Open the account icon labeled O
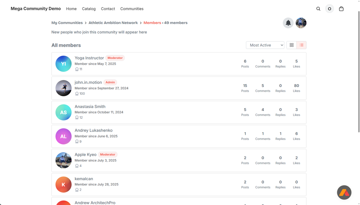This screenshot has height=205, width=360. coord(329,9)
